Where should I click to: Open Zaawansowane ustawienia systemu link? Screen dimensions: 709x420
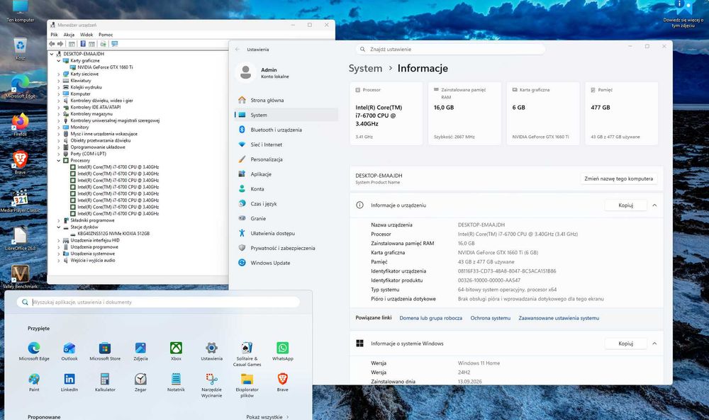pyautogui.click(x=559, y=318)
